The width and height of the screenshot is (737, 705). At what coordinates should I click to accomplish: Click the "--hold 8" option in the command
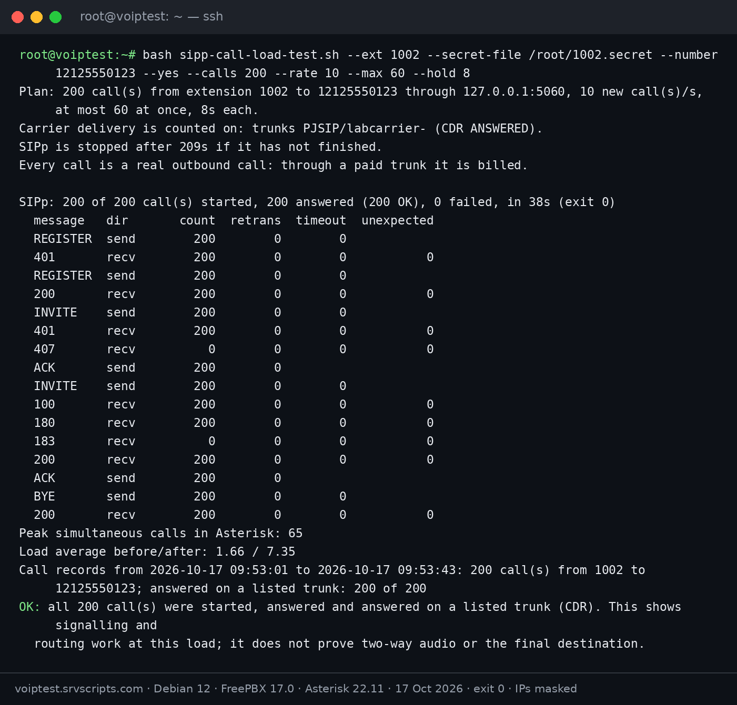[441, 73]
